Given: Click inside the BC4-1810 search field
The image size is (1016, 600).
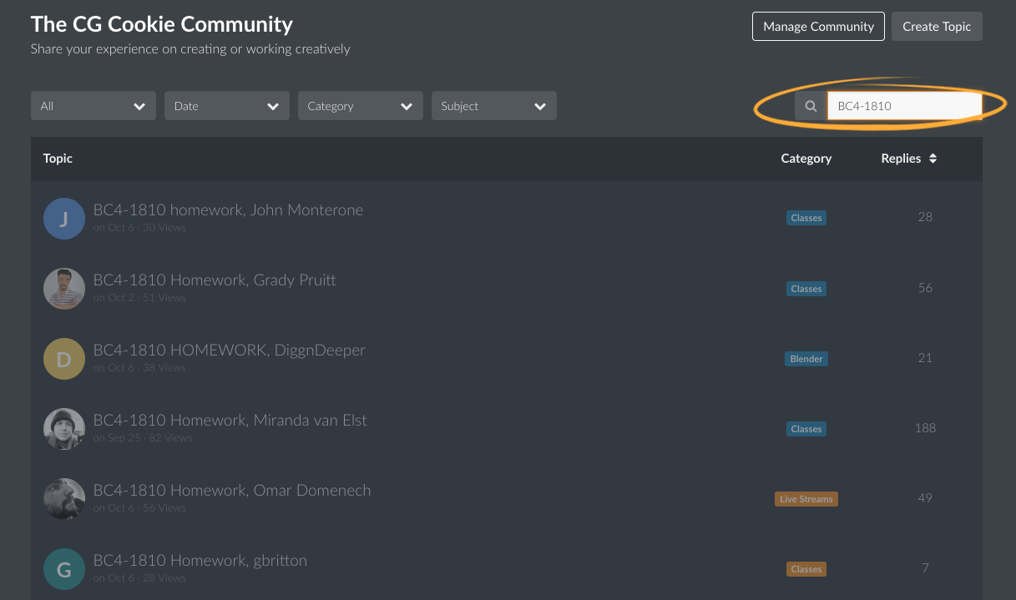Looking at the screenshot, I should pyautogui.click(x=904, y=105).
